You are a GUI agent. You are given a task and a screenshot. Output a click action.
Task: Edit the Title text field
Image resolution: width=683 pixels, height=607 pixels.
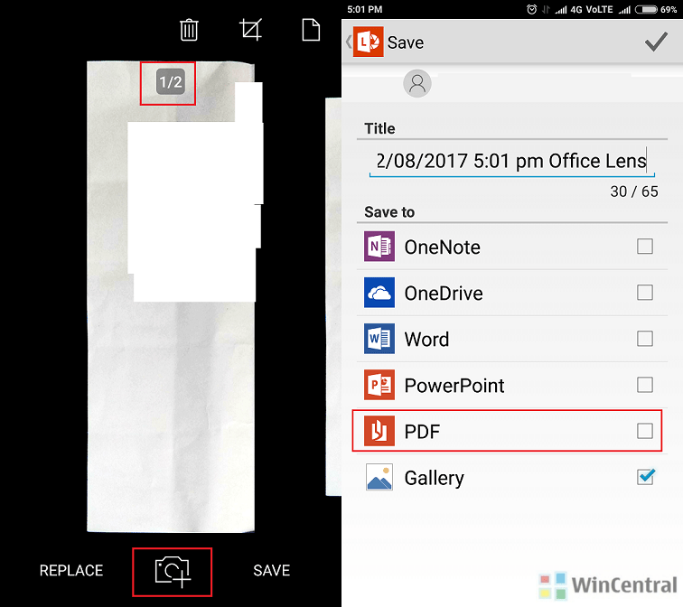[x=512, y=162]
